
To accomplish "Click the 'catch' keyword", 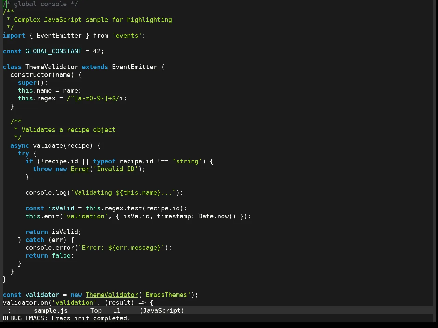I will pyautogui.click(x=35, y=240).
